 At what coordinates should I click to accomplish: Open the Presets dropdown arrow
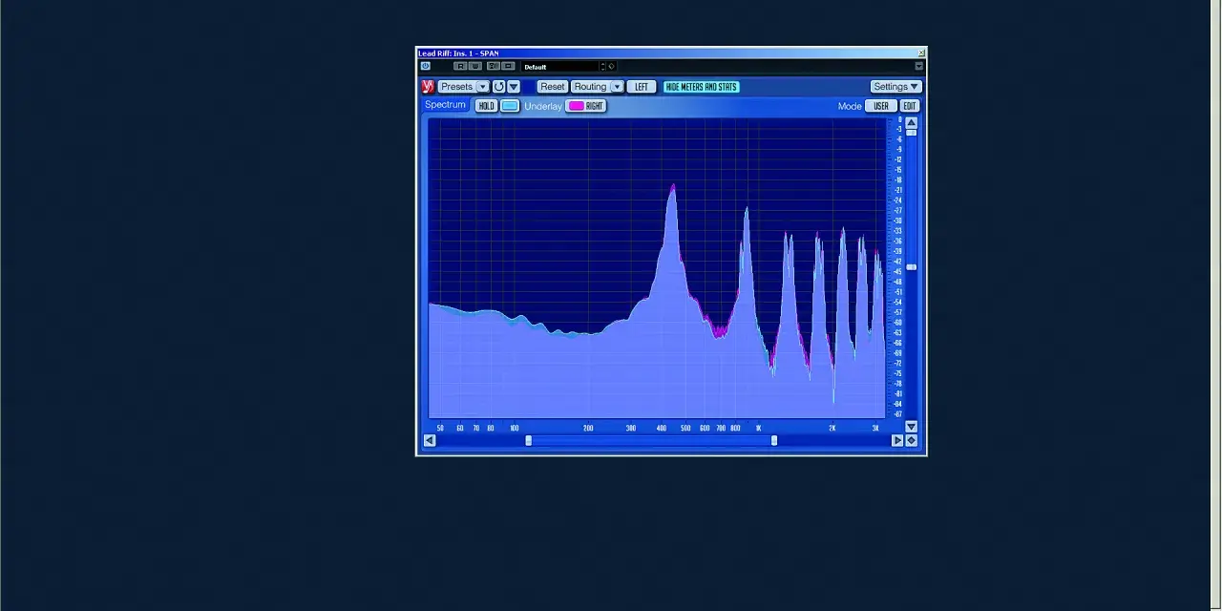point(482,87)
